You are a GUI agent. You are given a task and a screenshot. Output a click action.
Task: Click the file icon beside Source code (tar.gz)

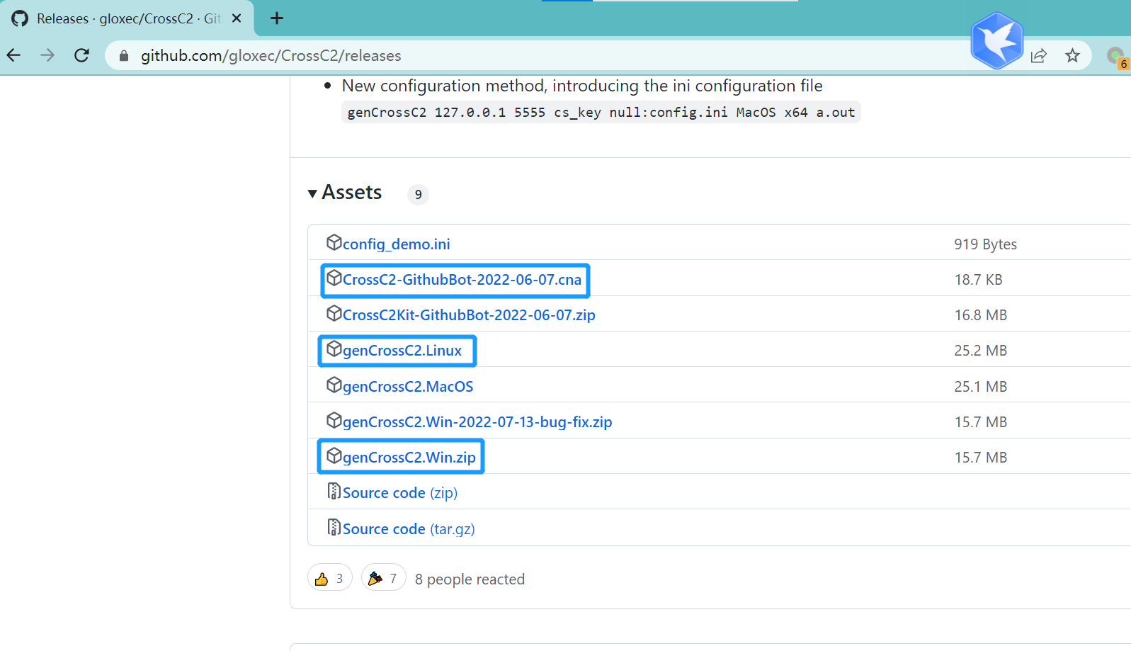334,527
